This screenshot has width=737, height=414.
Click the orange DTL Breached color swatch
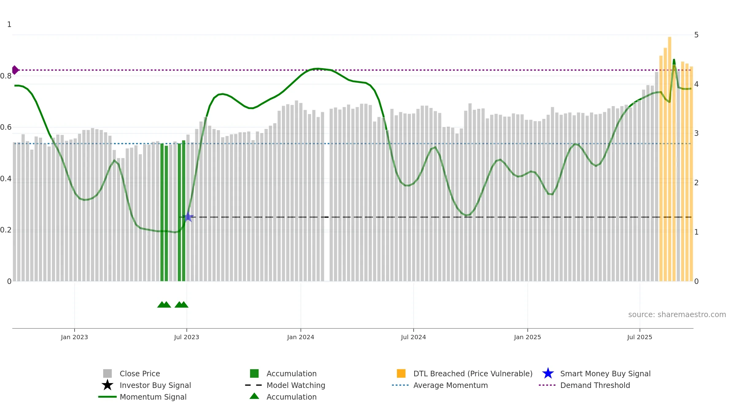point(401,374)
